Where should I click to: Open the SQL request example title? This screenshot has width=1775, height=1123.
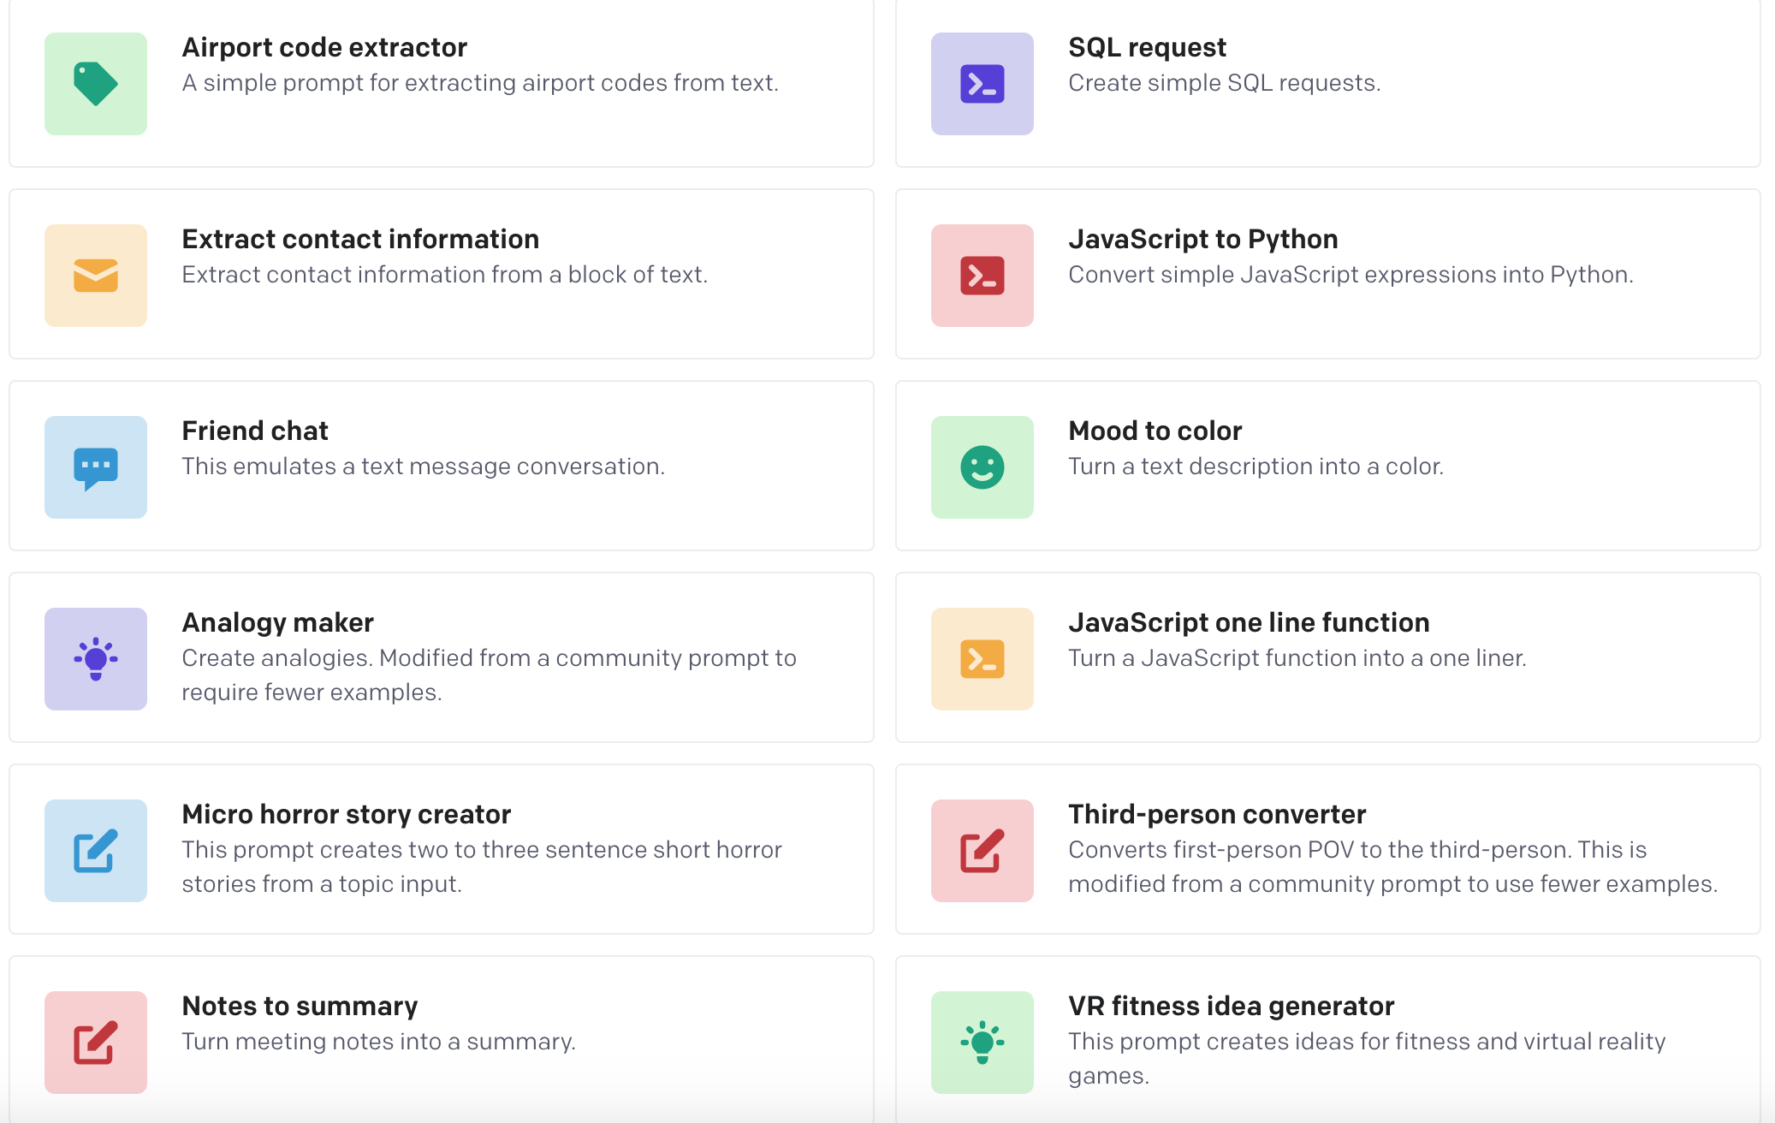point(1147,47)
